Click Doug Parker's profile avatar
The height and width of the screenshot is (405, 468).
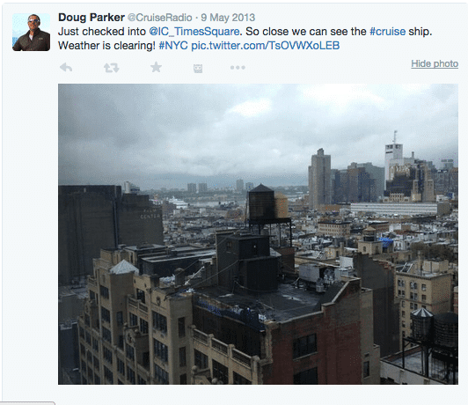32,32
